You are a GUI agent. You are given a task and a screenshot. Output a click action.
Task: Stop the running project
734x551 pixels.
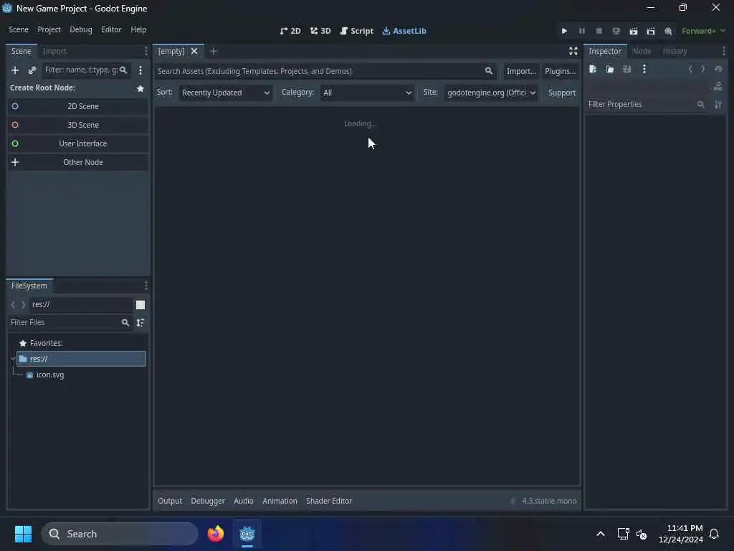point(599,31)
